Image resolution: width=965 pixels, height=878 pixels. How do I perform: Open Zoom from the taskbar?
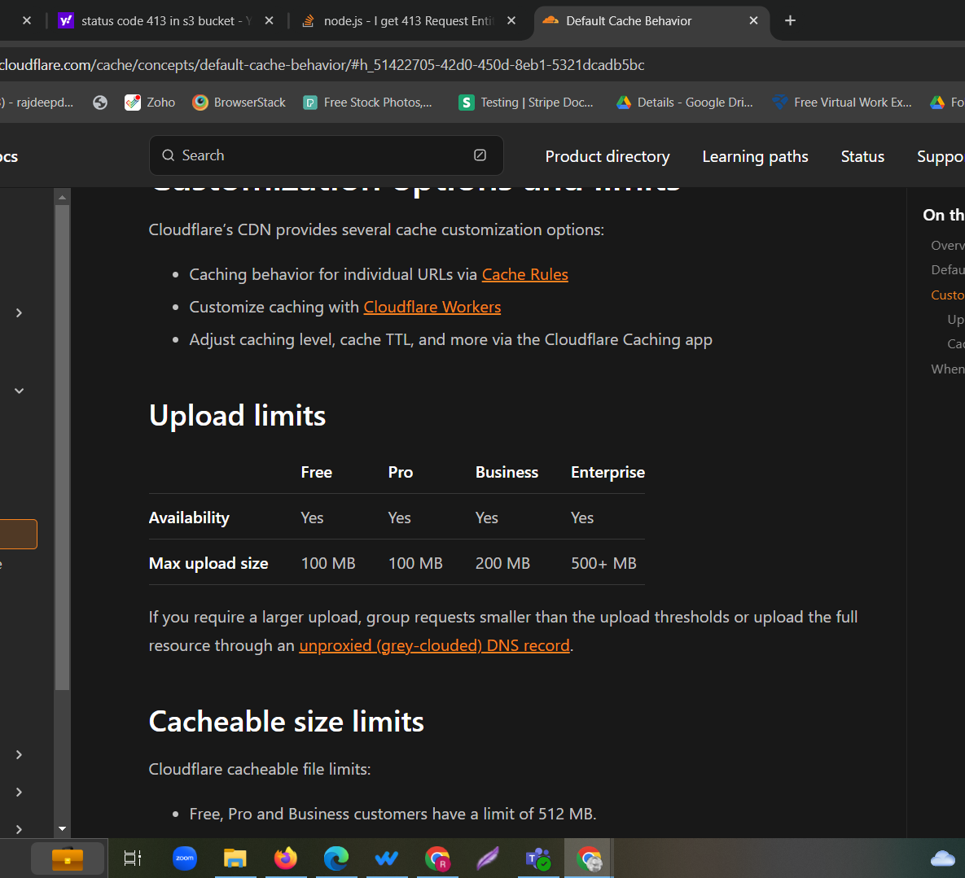(x=185, y=858)
